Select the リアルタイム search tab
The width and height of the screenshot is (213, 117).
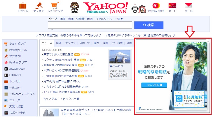(x=103, y=19)
